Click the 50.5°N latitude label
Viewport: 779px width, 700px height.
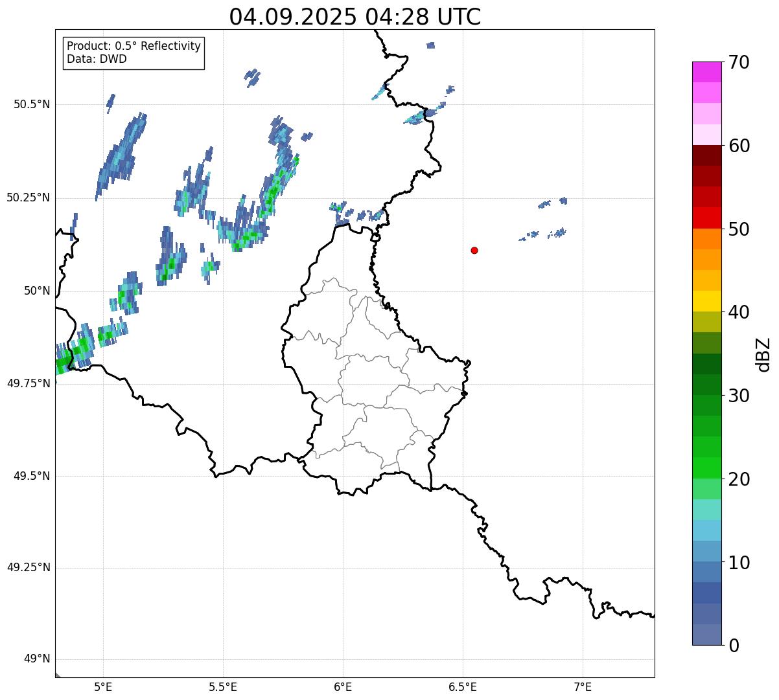[32, 104]
